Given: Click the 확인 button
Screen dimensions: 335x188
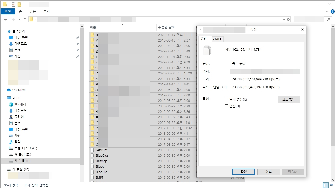Looking at the screenshot, I should (243, 172).
